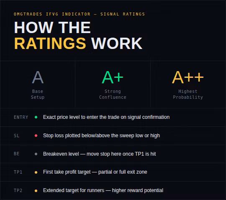Click the green dot beside ENTRY
Viewport: 226px width, 200px height.
[x=36, y=117]
